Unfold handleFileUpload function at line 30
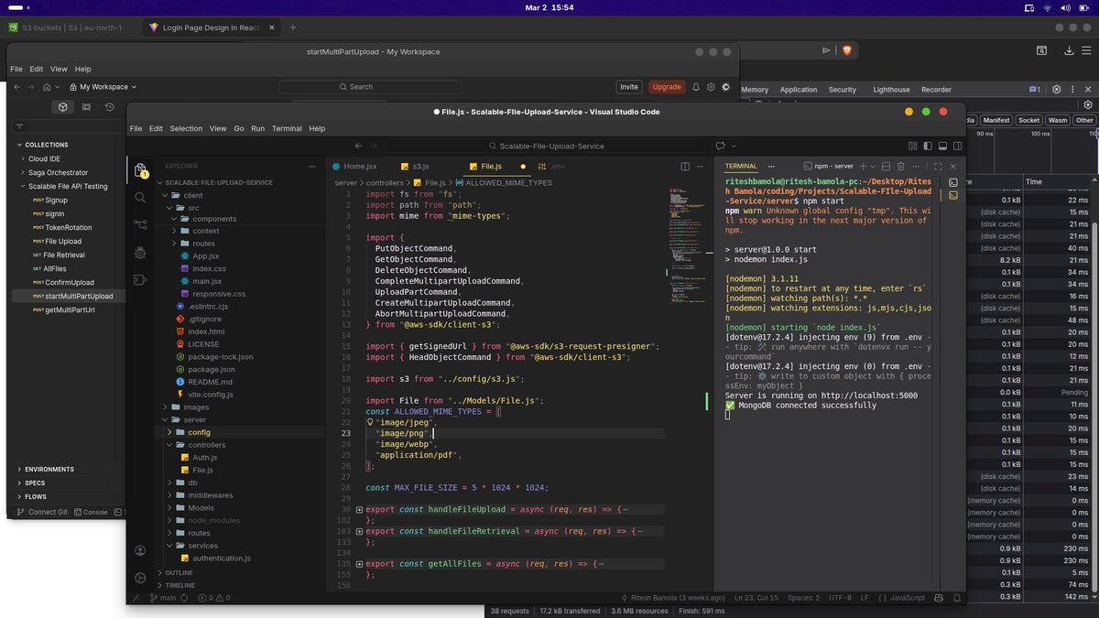1099x618 pixels. pos(359,509)
